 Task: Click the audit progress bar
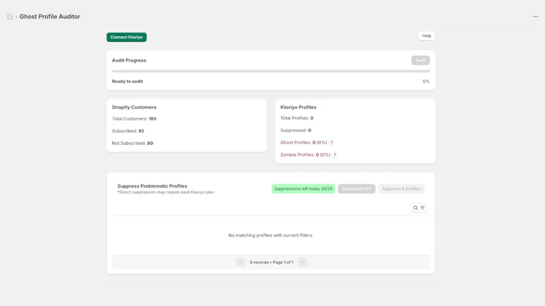pos(270,71)
